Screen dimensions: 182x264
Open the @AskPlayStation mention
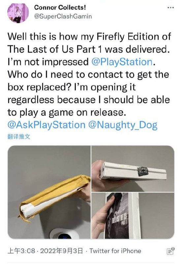46,125
